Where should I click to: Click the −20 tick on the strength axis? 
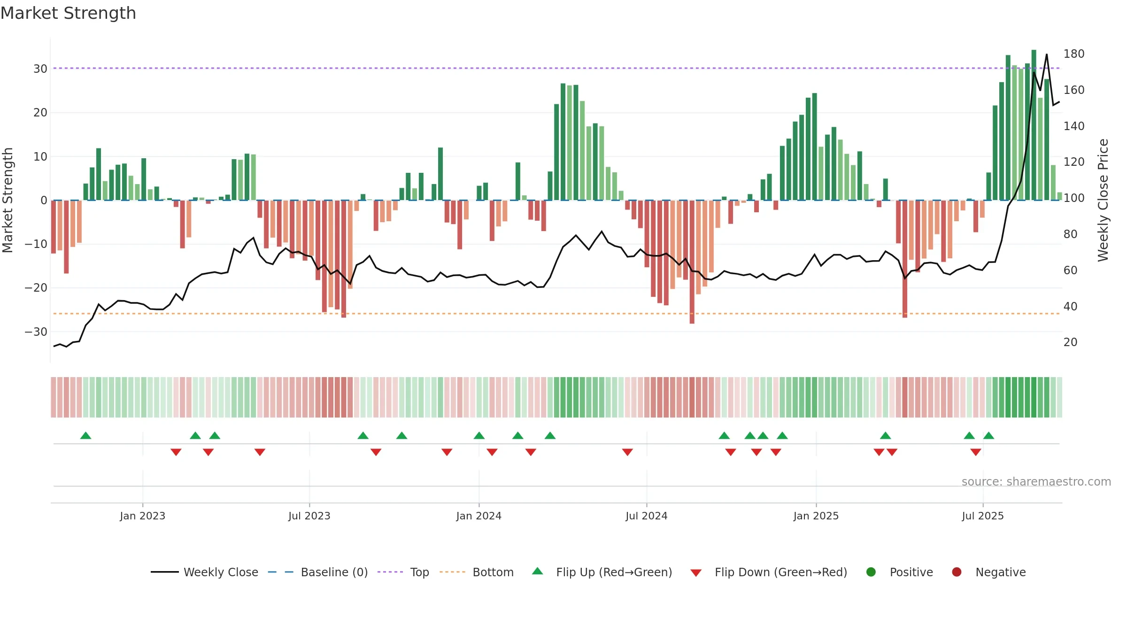[x=36, y=288]
